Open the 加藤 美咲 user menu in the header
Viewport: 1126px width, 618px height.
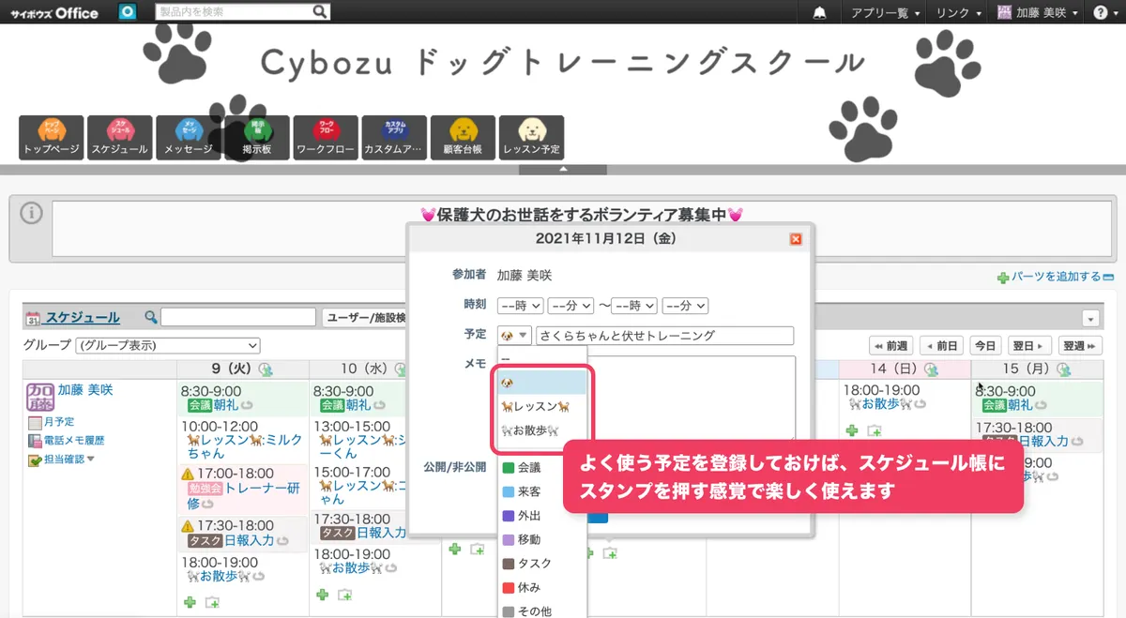(1037, 13)
